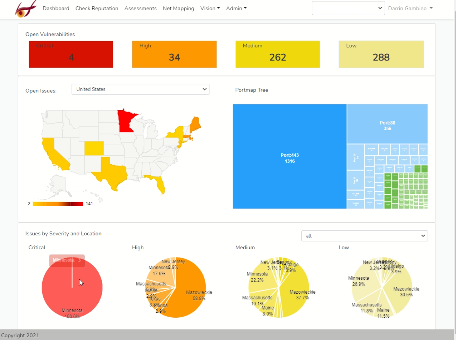The image size is (456, 340).
Task: Expand the Vision dropdown menu
Action: 210,8
